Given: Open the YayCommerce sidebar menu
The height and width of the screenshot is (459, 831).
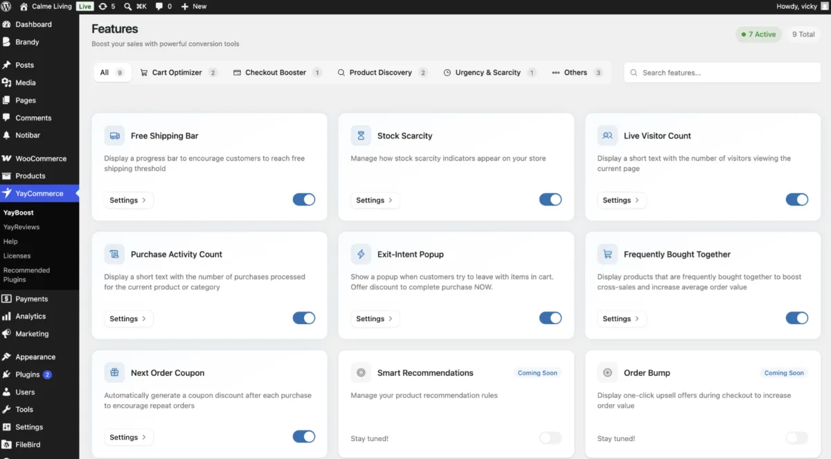Looking at the screenshot, I should 39,194.
